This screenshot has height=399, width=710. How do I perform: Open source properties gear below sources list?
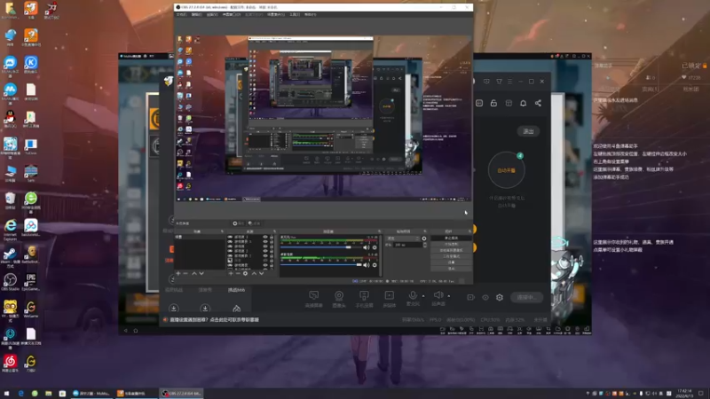[x=246, y=273]
